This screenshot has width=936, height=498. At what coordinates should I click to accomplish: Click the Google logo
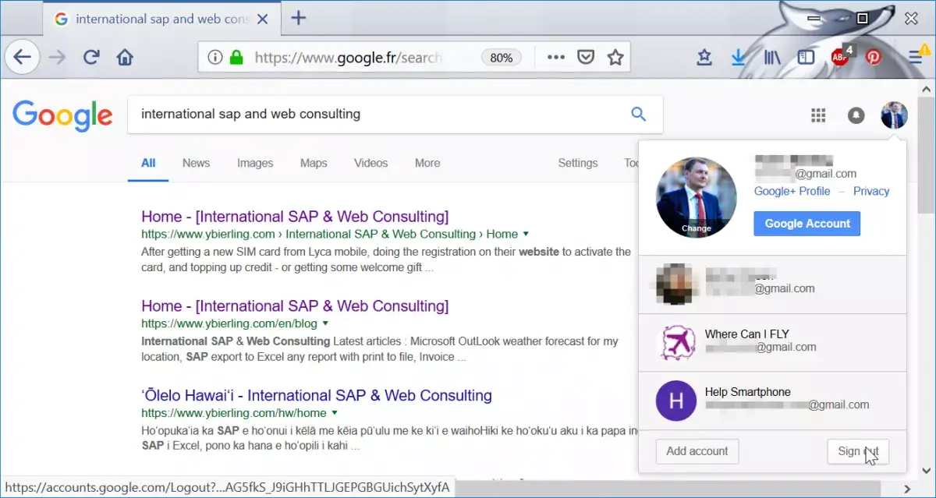[63, 115]
